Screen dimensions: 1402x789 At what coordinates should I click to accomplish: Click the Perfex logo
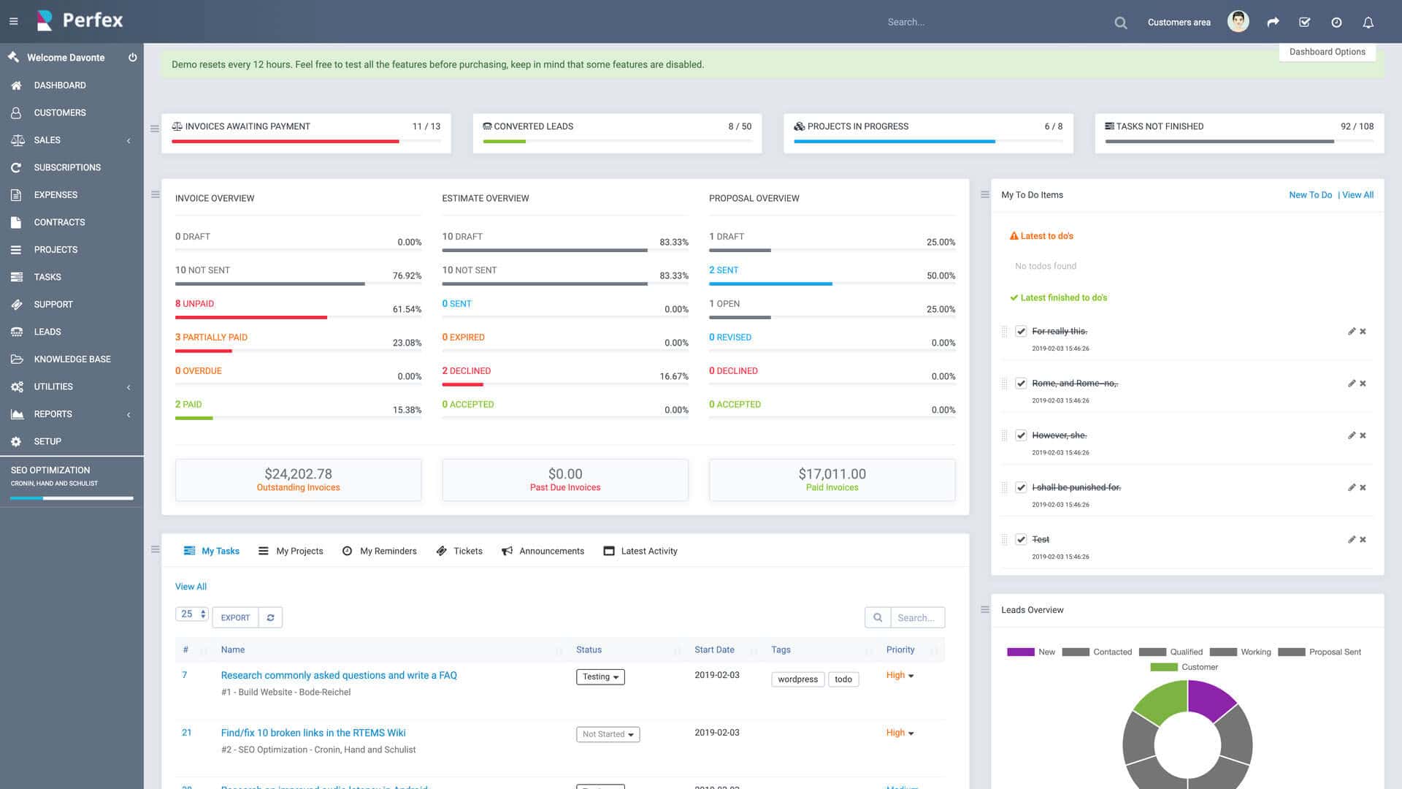tap(80, 20)
